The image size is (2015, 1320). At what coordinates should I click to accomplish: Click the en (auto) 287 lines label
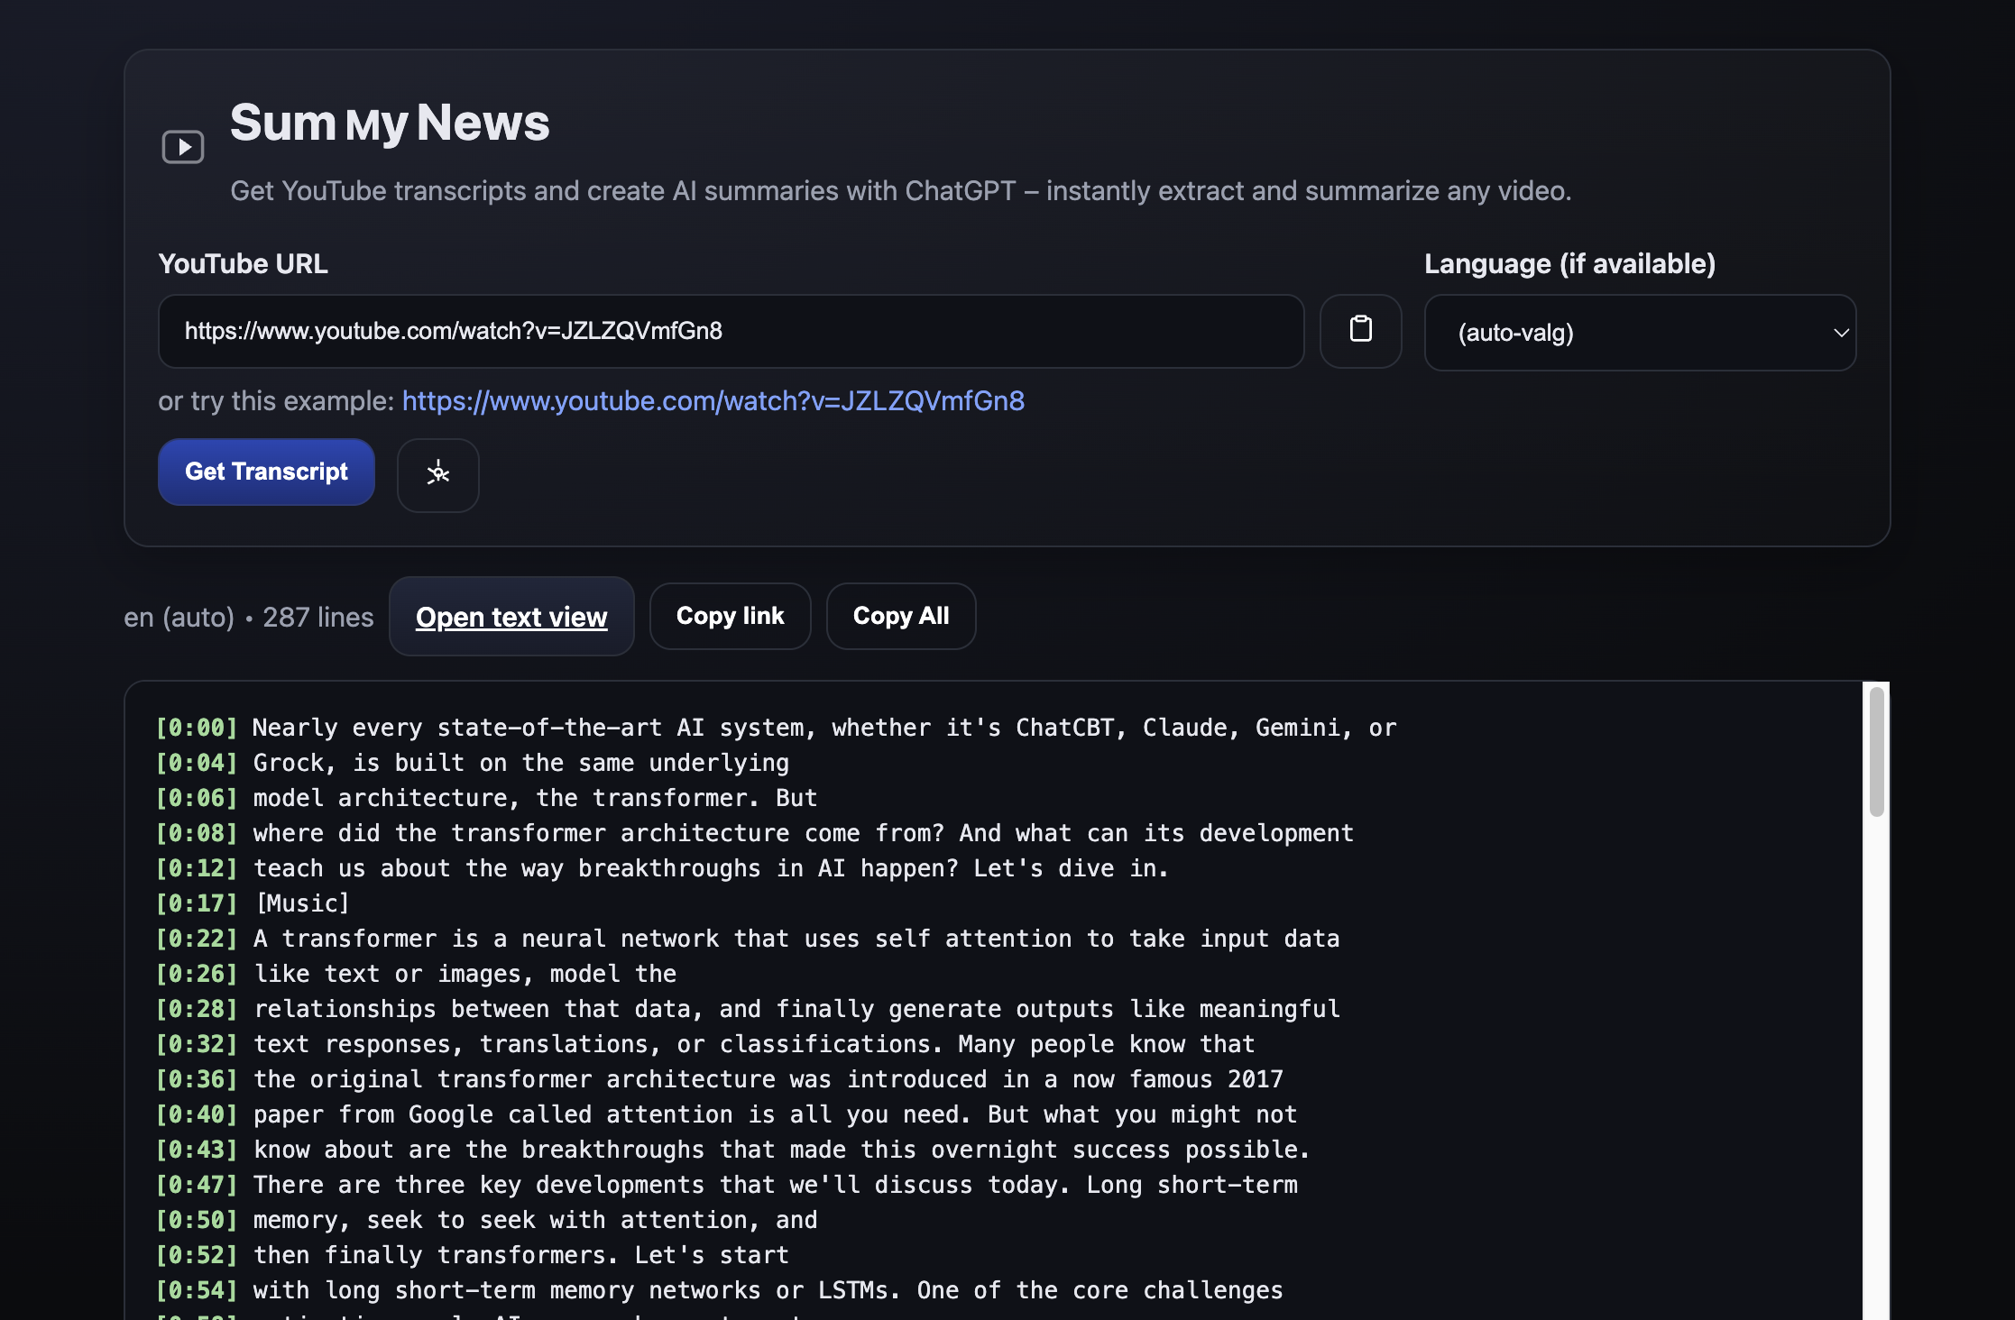click(249, 617)
